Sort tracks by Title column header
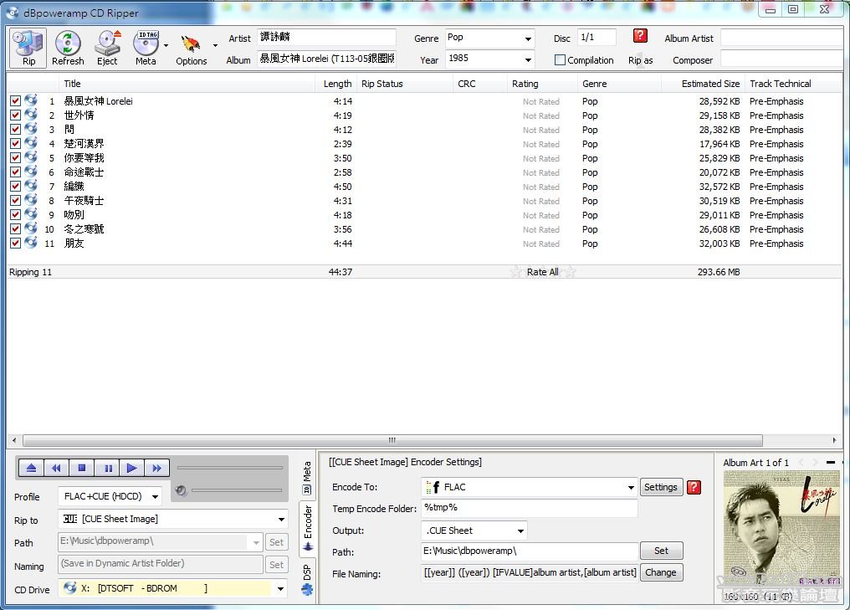 point(186,84)
